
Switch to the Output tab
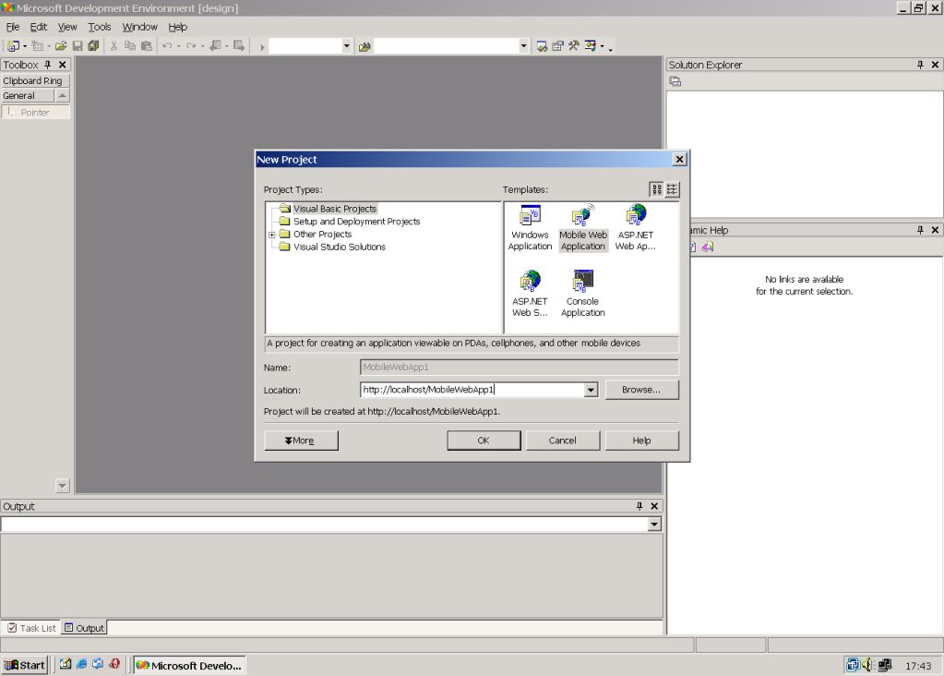84,628
